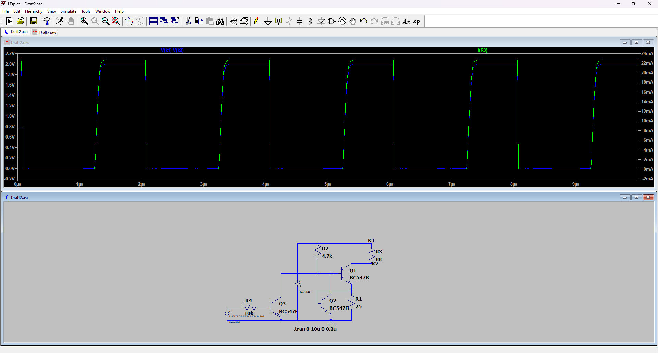Open the Simulate menu
This screenshot has height=353, width=658.
(x=69, y=11)
